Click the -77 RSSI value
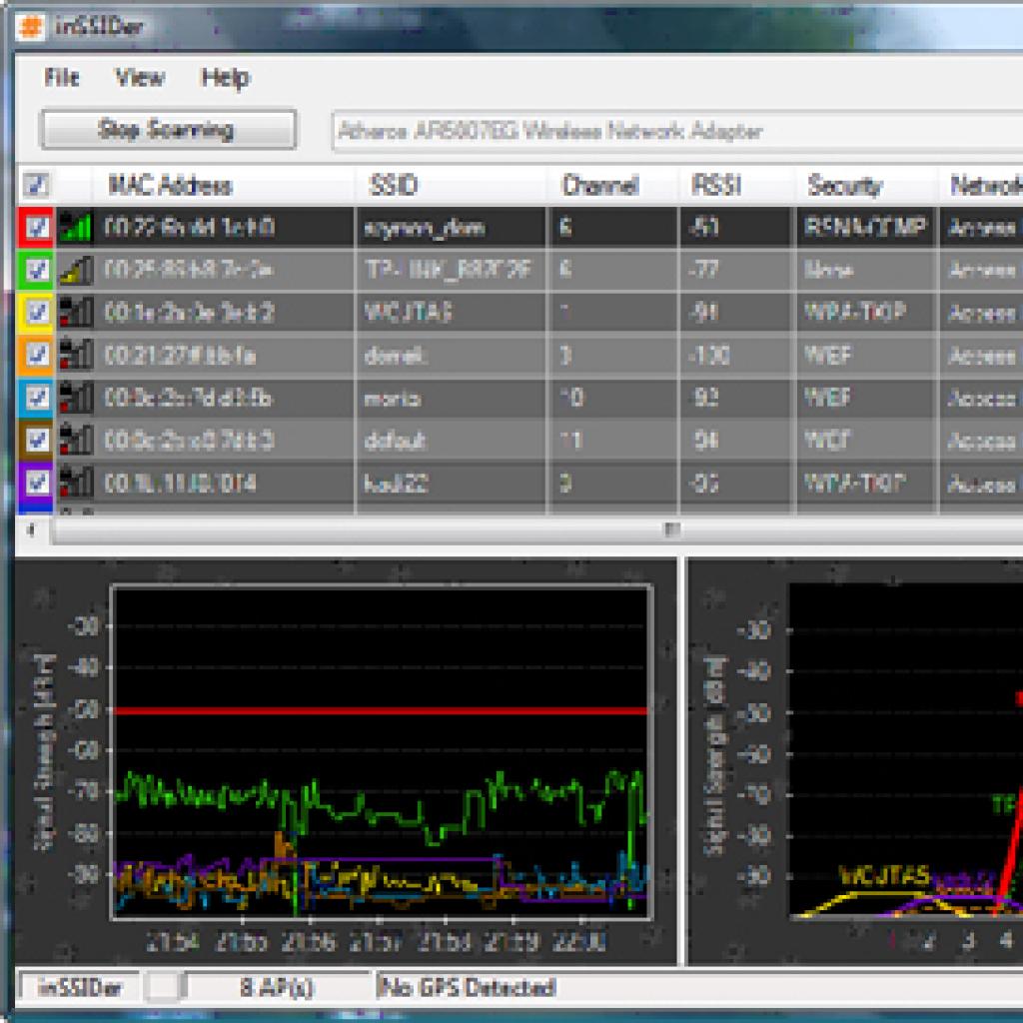 [704, 270]
